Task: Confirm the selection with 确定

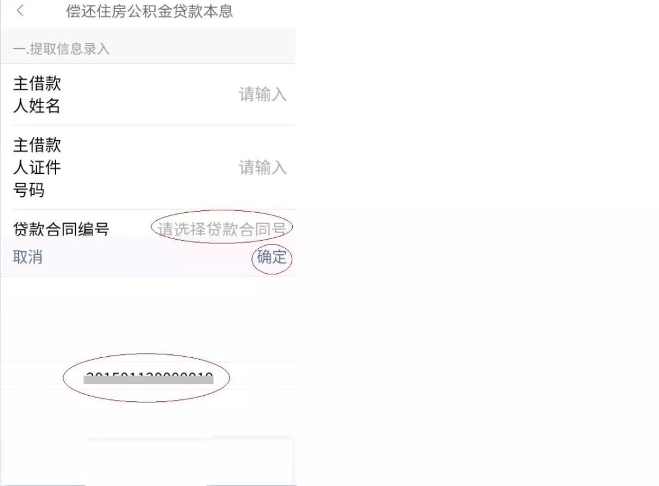Action: [x=272, y=257]
